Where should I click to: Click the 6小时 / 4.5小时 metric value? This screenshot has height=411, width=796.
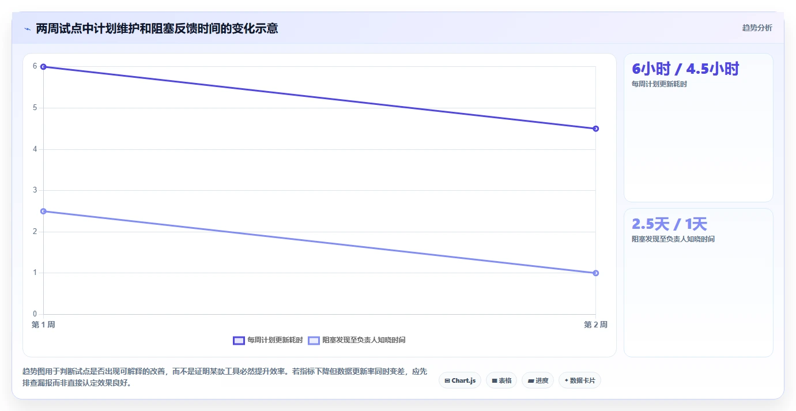[x=685, y=69]
